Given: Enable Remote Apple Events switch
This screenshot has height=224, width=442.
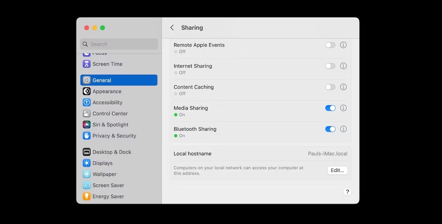Looking at the screenshot, I should [x=330, y=45].
